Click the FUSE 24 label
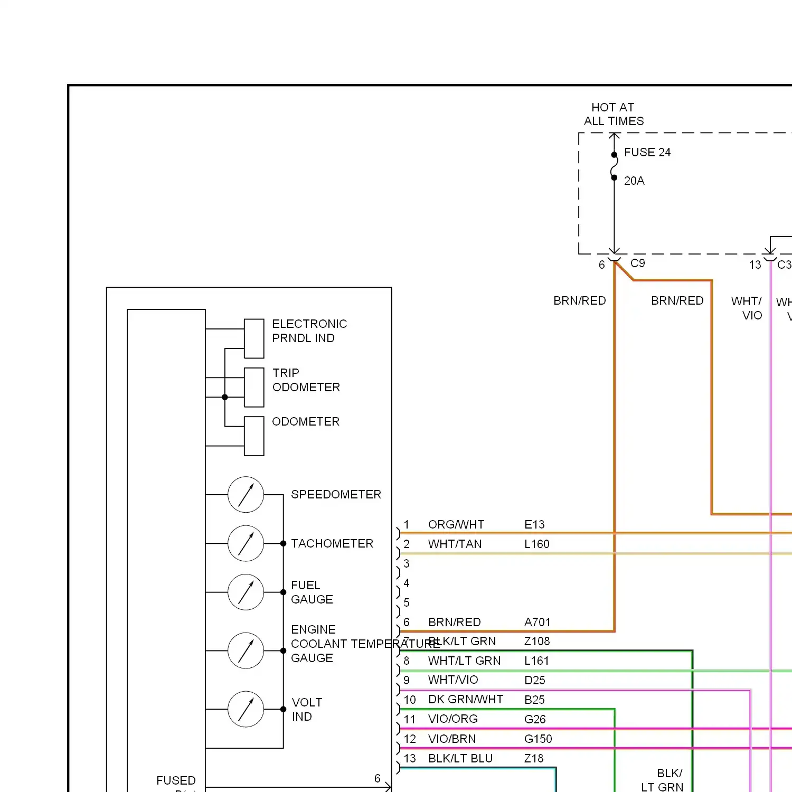This screenshot has height=792, width=792. point(647,152)
